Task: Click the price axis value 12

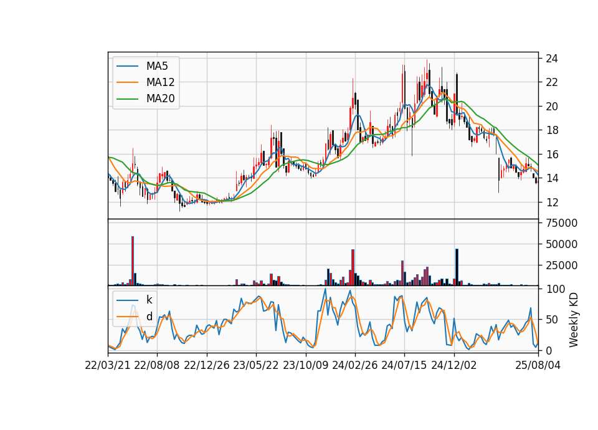Action: click(x=551, y=202)
